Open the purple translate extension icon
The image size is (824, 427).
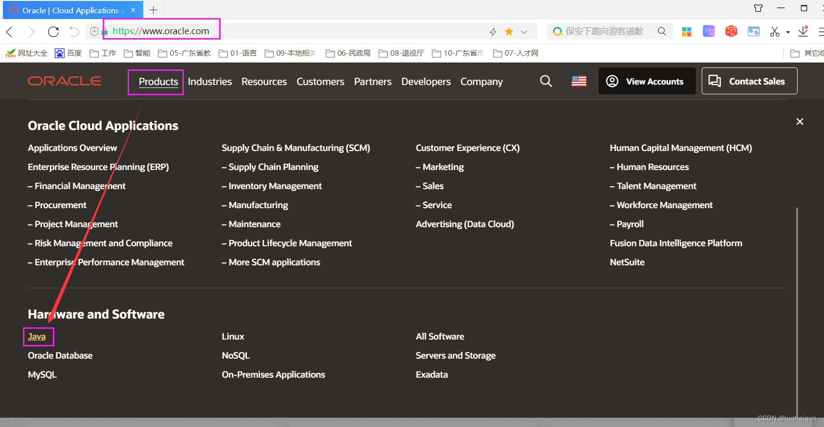709,31
